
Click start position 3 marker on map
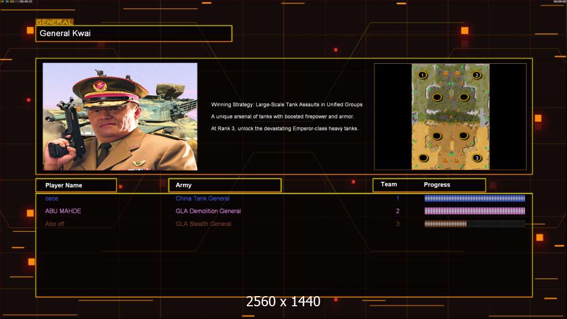[477, 158]
